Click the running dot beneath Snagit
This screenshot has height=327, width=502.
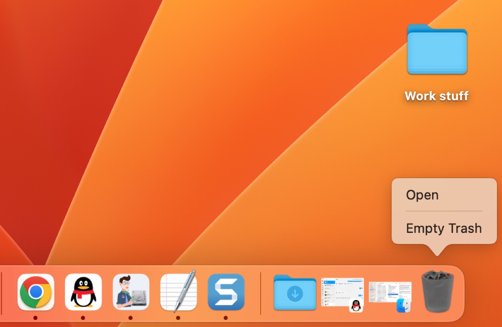[x=226, y=318]
